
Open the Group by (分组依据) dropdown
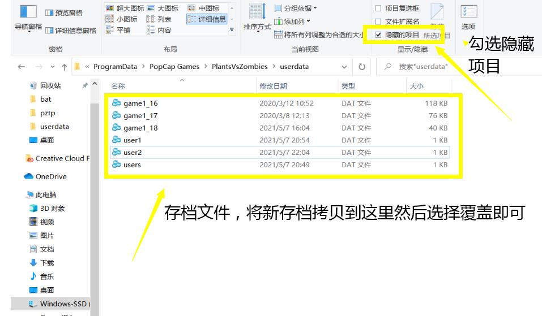tap(296, 8)
